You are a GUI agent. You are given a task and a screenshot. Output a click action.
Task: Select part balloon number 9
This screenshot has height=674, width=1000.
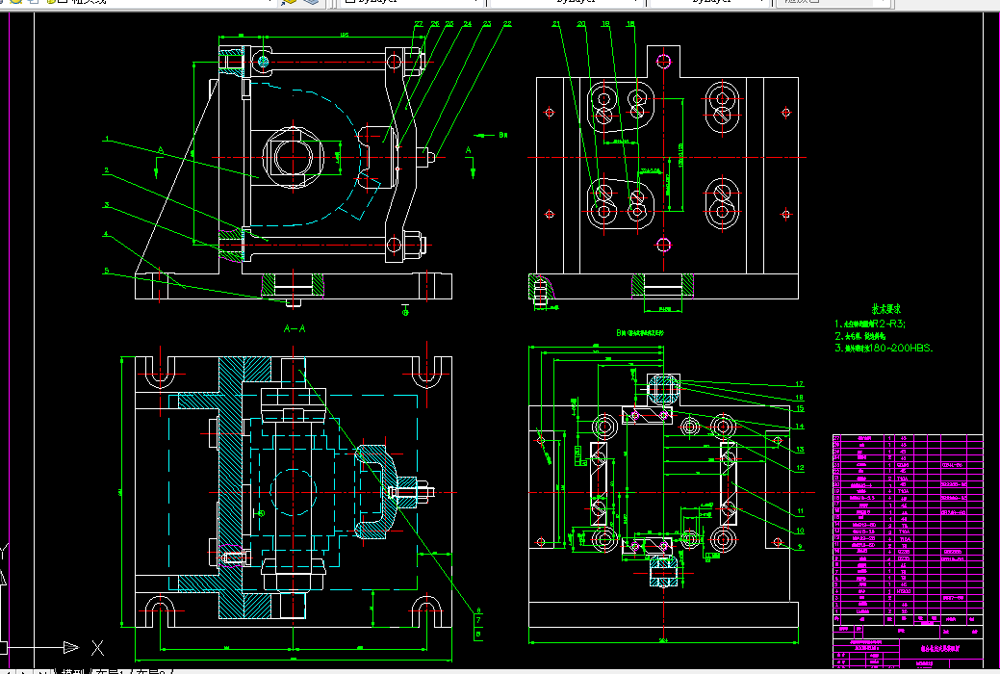[800, 546]
